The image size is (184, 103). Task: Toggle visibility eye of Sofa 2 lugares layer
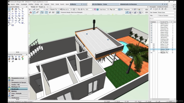pos(151,25)
